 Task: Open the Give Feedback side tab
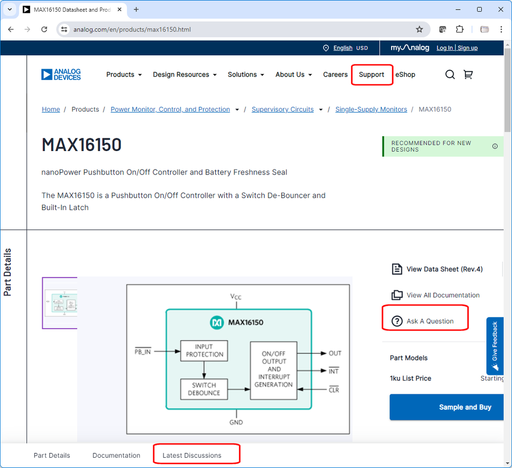[495, 346]
